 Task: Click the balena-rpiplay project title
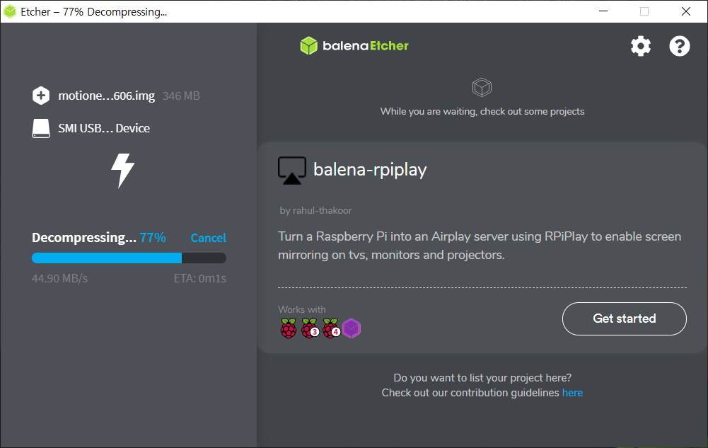point(370,170)
